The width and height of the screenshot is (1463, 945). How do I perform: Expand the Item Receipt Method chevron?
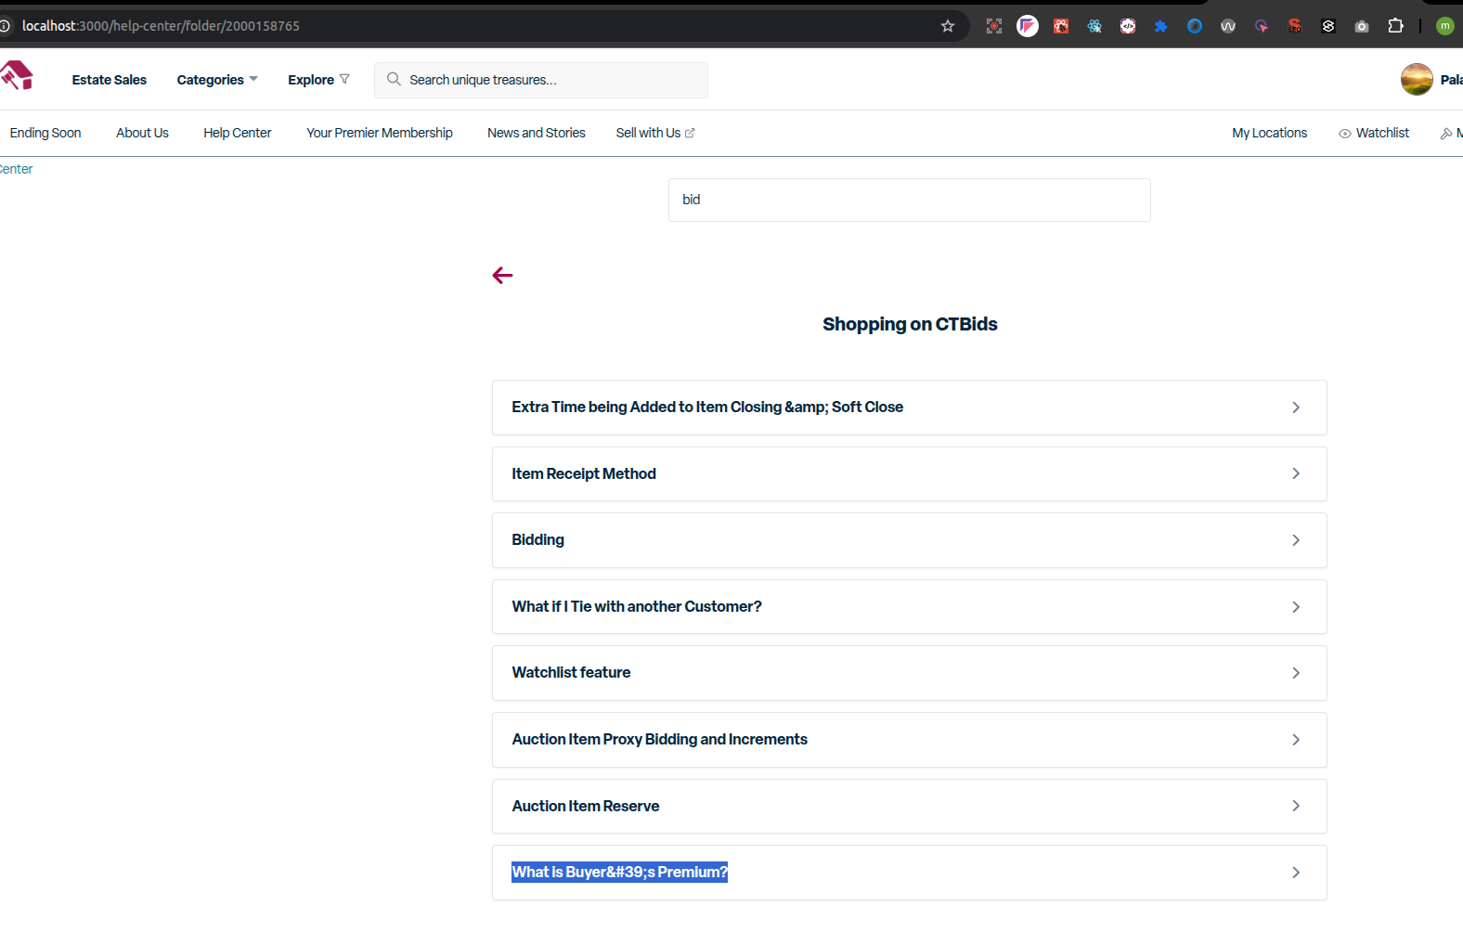coord(1296,473)
